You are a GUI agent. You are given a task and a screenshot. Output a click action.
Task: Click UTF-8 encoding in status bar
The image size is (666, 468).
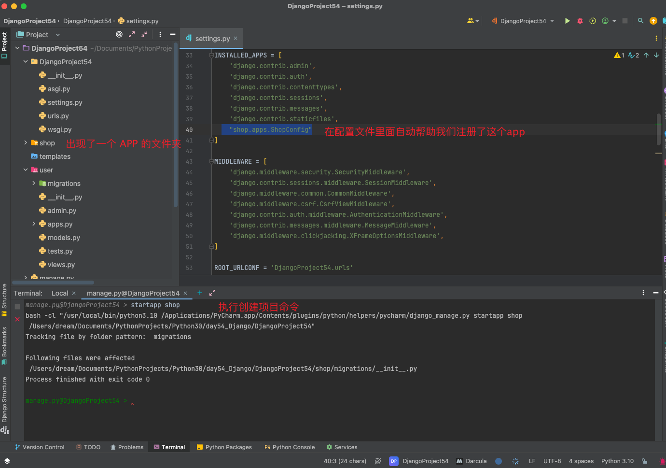pyautogui.click(x=552, y=461)
